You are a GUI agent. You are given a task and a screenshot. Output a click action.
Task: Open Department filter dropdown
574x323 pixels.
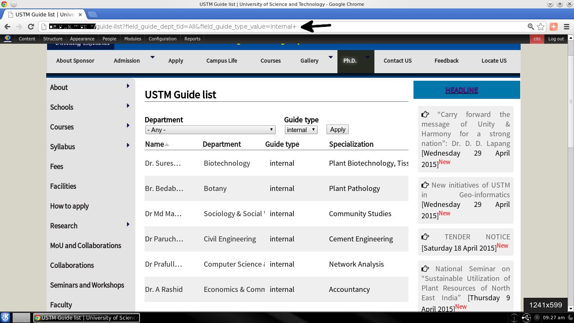tap(210, 130)
